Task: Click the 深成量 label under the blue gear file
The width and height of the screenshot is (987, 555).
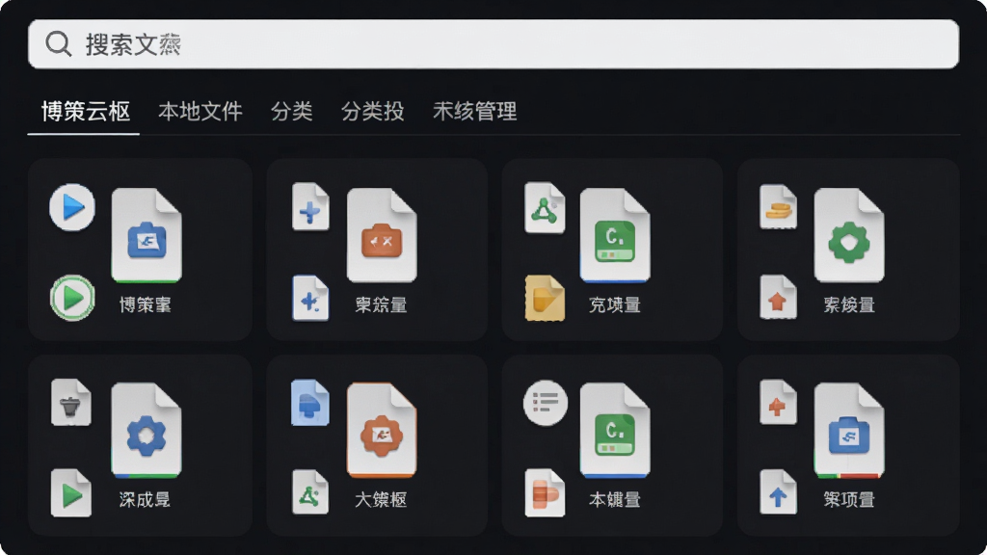Action: pyautogui.click(x=145, y=500)
